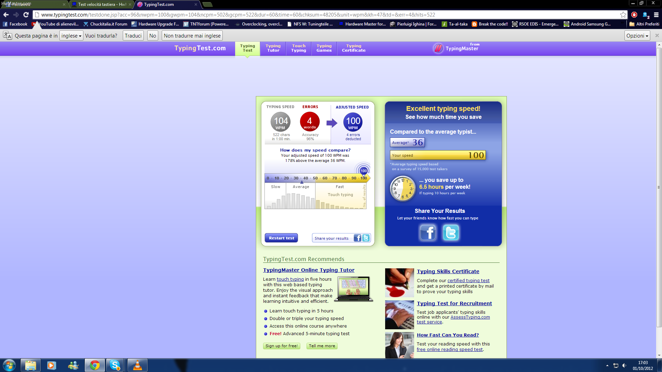Select the Typing Certificate nav tab
The image size is (662, 372).
pos(354,48)
